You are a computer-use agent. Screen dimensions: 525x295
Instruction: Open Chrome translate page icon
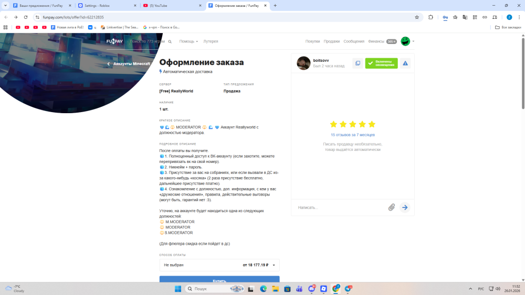coord(465,17)
